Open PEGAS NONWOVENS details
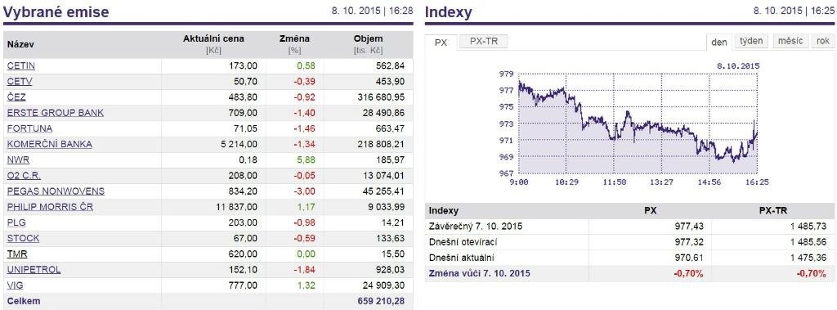Screen dimensions: 837x310 pos(56,191)
